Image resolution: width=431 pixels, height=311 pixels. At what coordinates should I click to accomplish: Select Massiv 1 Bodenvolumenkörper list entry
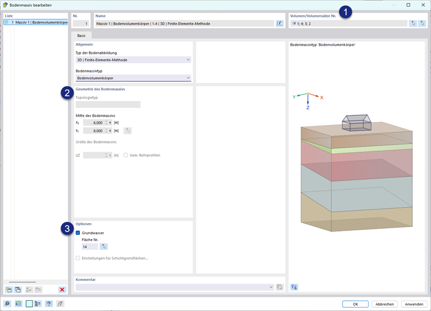coord(36,22)
